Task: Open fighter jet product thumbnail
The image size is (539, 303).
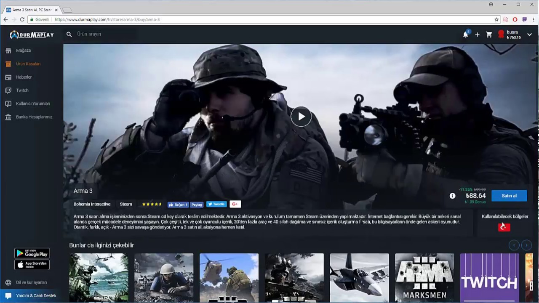Action: click(359, 278)
